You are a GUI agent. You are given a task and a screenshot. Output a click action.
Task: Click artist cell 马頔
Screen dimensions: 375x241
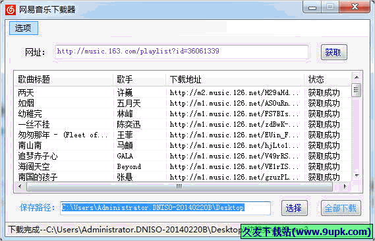pos(125,145)
